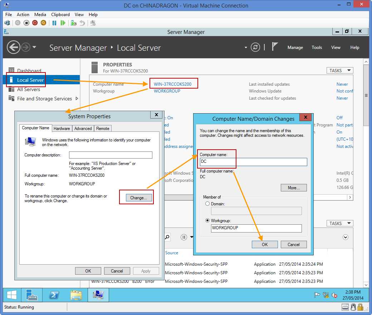Viewport: 372px width, 315px height.
Task: Close the System Properties dialog
Action: pyautogui.click(x=156, y=115)
